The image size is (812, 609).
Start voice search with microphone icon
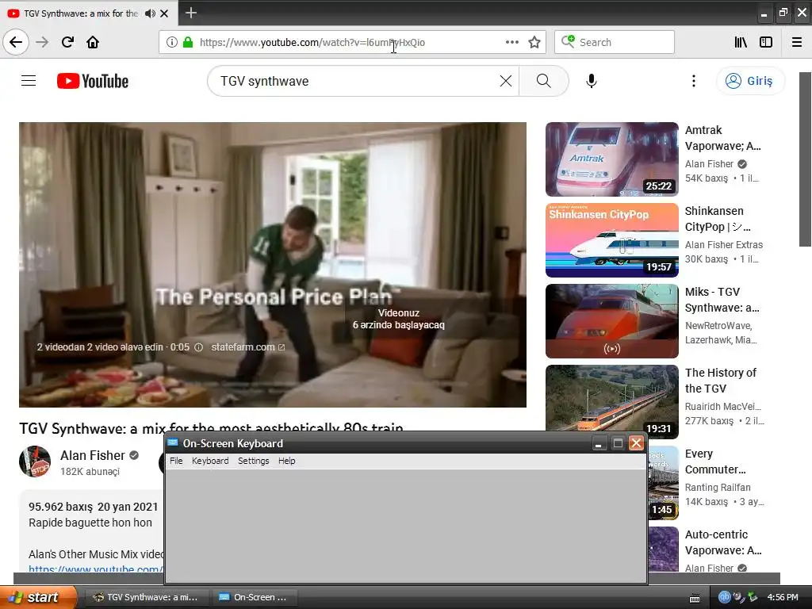coord(592,81)
